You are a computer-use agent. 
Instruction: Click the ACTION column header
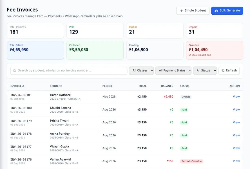click(235, 86)
